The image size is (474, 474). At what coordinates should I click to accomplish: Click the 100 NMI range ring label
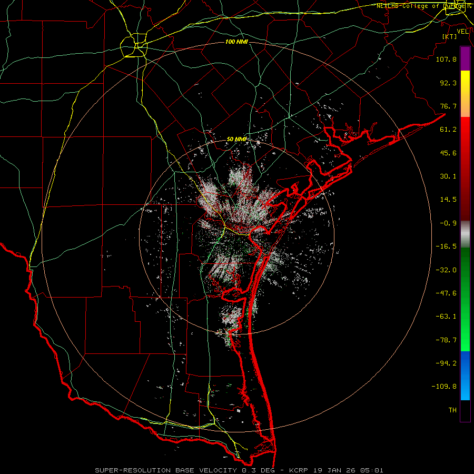(x=236, y=42)
